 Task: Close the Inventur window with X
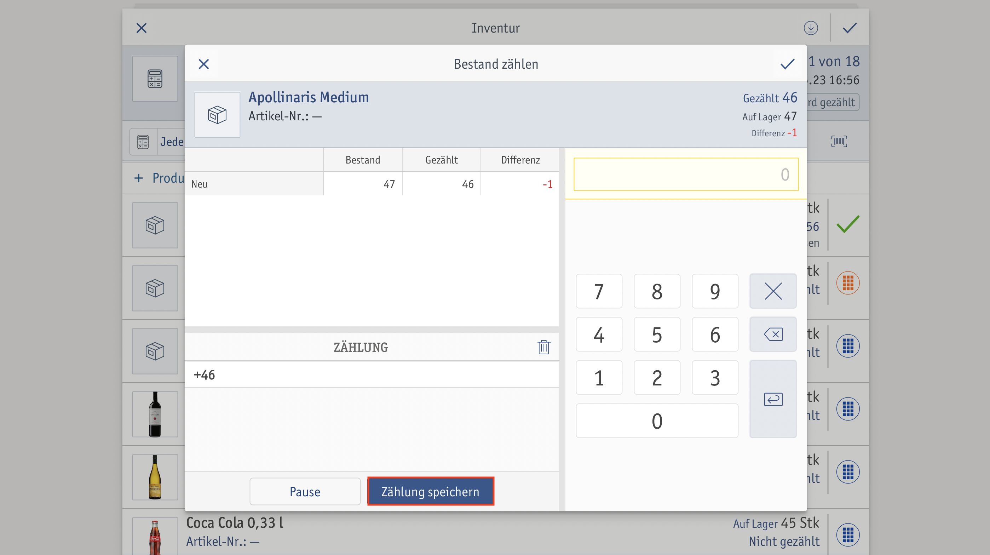[142, 28]
